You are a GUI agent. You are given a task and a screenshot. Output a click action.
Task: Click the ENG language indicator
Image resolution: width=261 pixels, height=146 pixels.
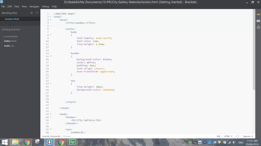[241, 142]
